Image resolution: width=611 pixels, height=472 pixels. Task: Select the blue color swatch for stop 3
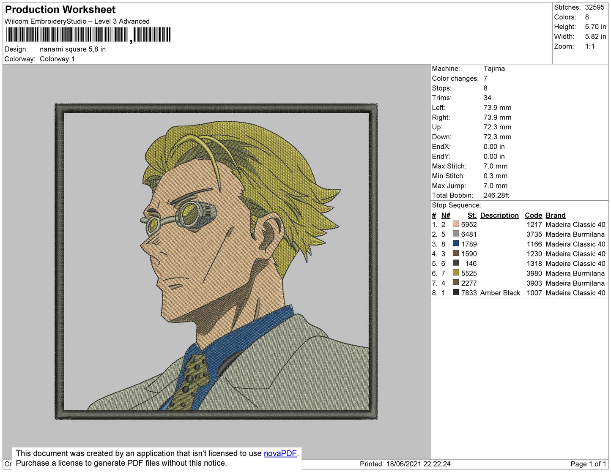tap(456, 243)
